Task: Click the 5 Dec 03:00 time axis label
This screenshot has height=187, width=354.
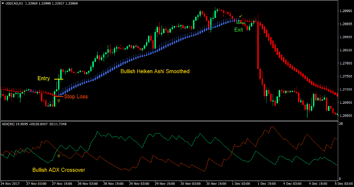Action: click(345, 184)
